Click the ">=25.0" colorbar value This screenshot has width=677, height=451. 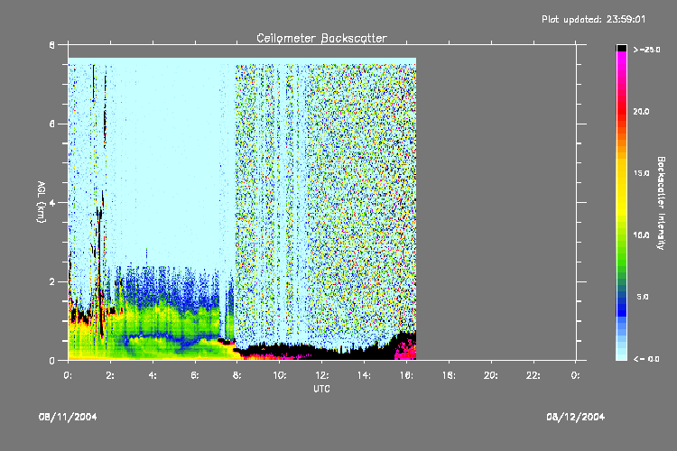click(647, 50)
